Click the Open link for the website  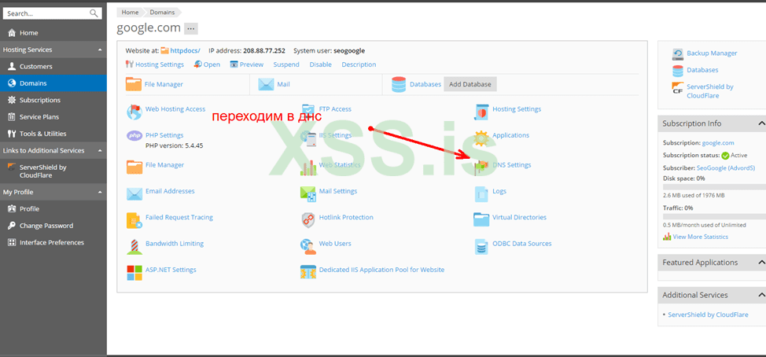point(212,64)
